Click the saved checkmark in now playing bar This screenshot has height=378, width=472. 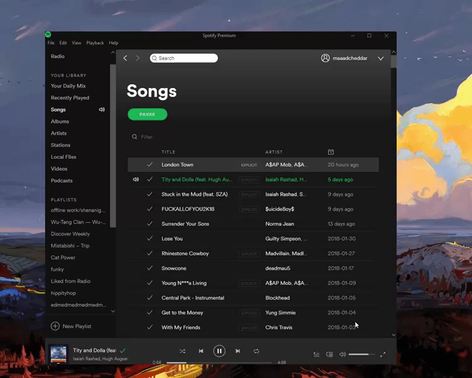123,350
